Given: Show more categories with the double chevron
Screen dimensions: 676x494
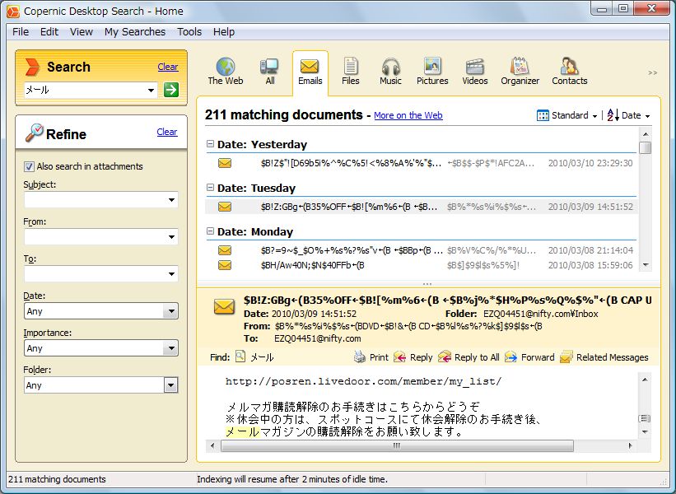Looking at the screenshot, I should point(653,72).
